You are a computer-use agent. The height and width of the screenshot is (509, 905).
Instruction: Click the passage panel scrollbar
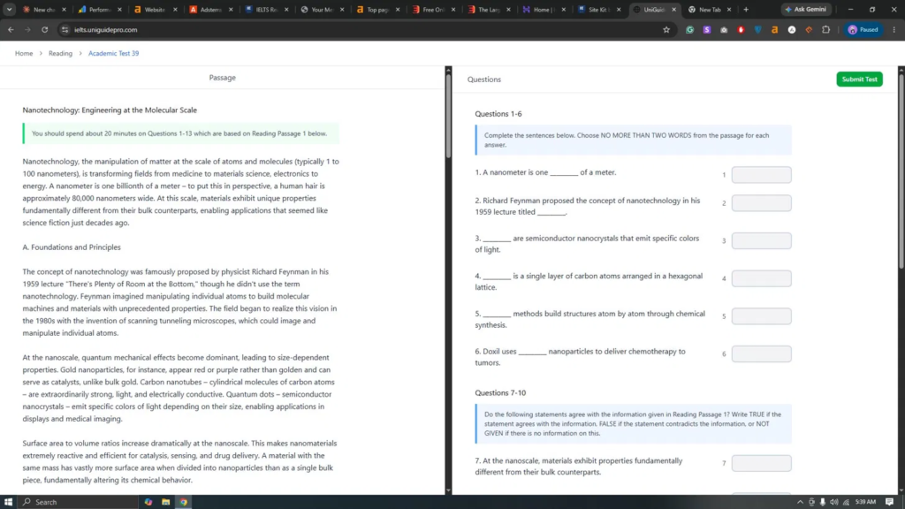tap(448, 115)
